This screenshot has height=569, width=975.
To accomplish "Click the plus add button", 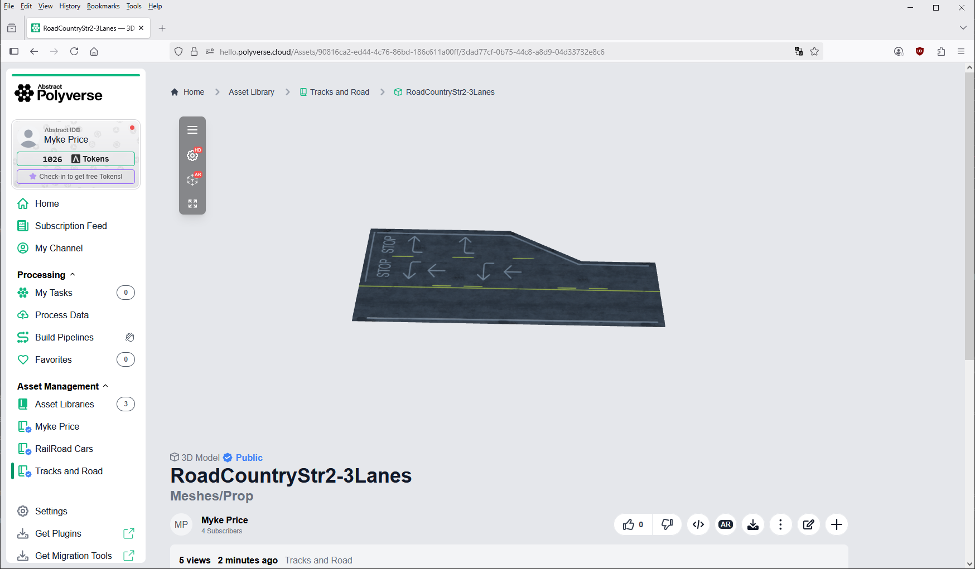I will (836, 524).
